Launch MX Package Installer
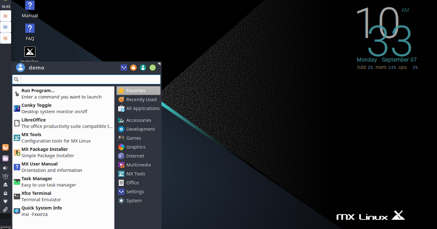Screen dimensions: 437x229 point(63,152)
